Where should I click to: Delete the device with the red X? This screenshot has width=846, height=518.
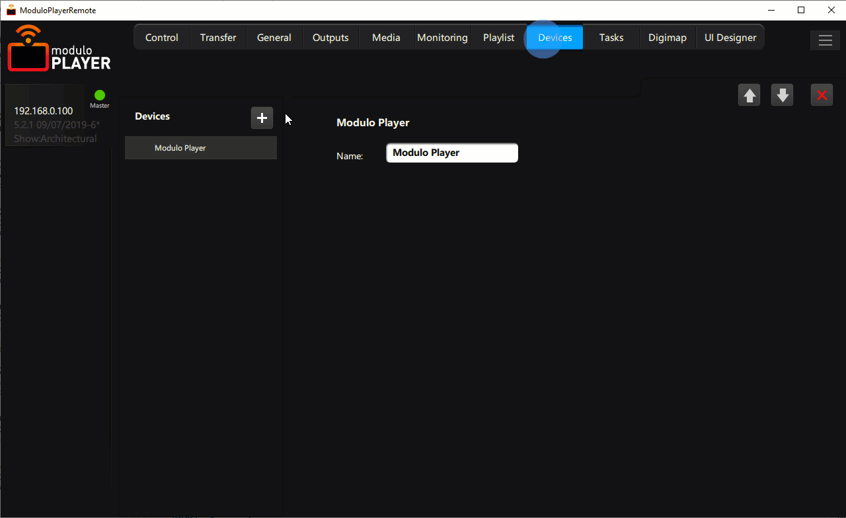[x=822, y=95]
